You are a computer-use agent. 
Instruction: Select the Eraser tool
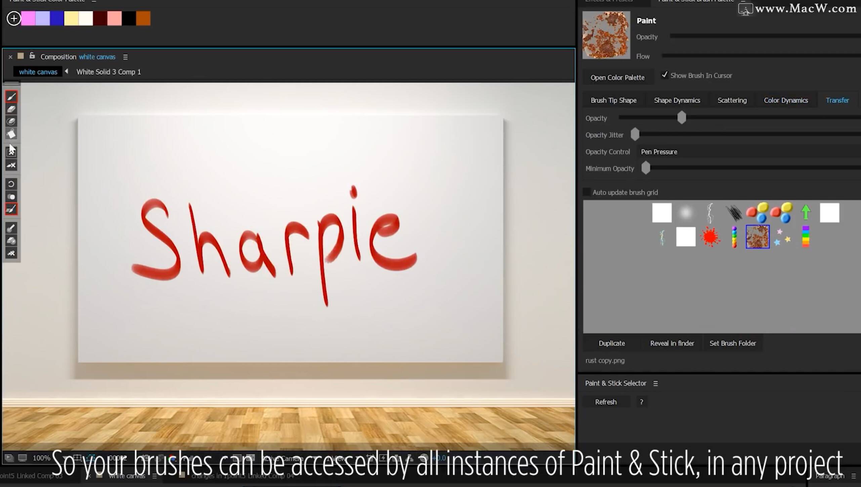11,109
